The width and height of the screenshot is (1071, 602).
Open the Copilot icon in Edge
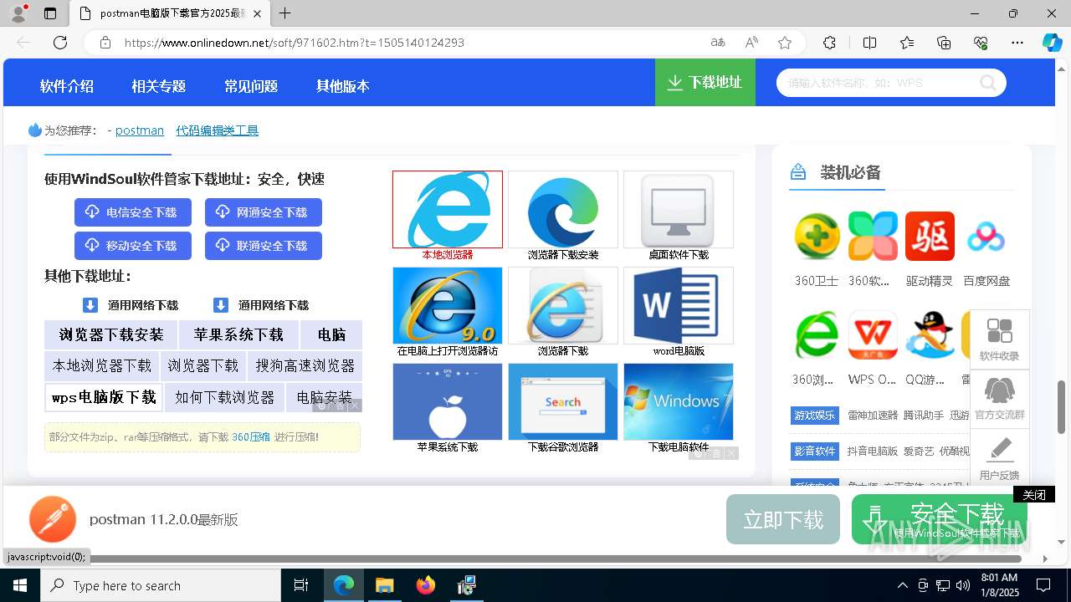point(1052,43)
